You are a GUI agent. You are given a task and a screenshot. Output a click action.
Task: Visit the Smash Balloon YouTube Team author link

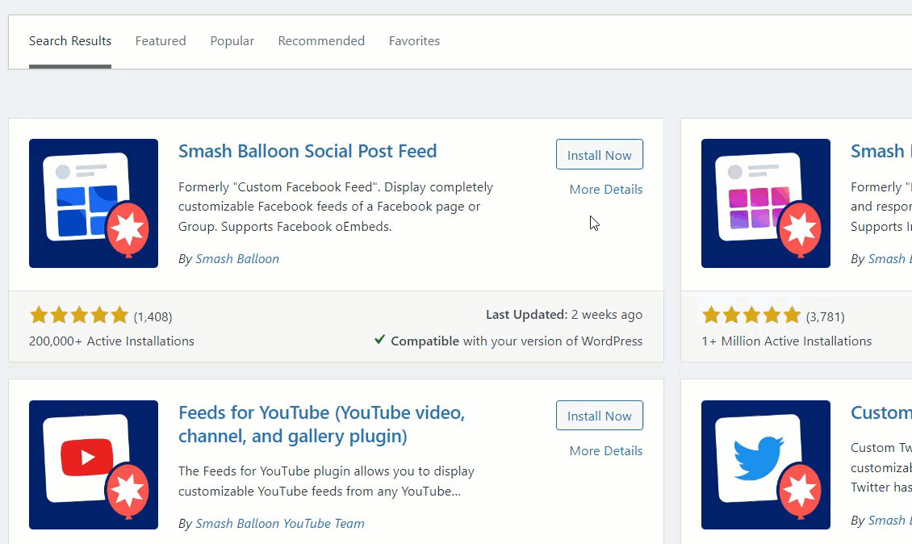280,524
